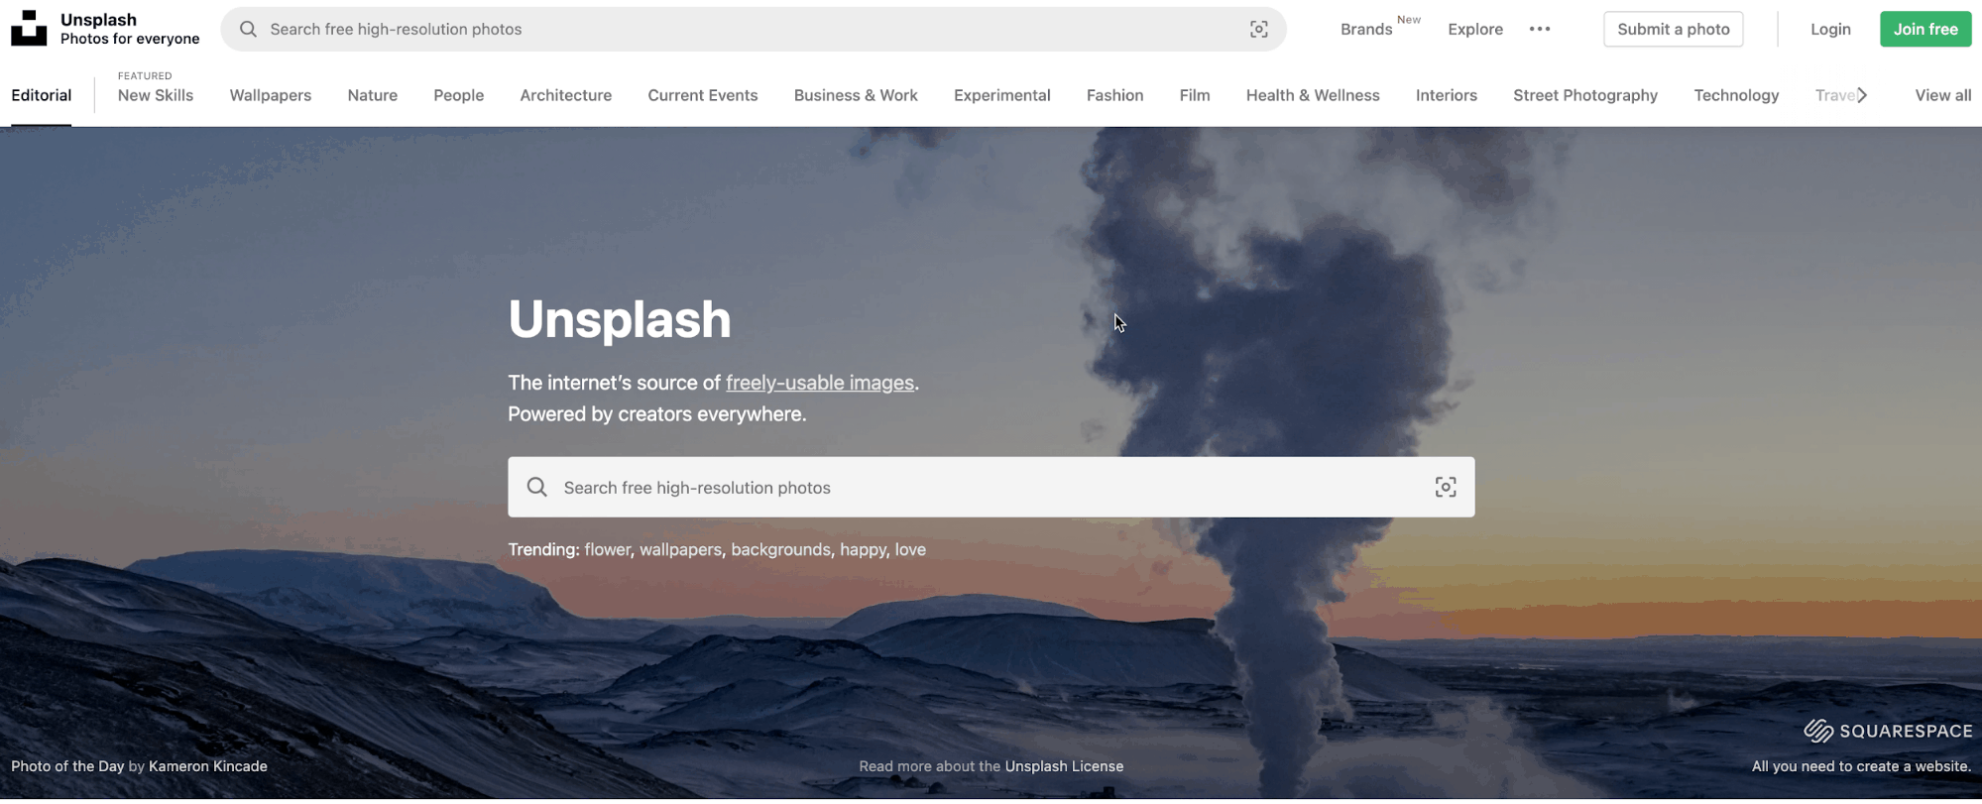Open Photo of the Day link
The image size is (1982, 804).
67,766
